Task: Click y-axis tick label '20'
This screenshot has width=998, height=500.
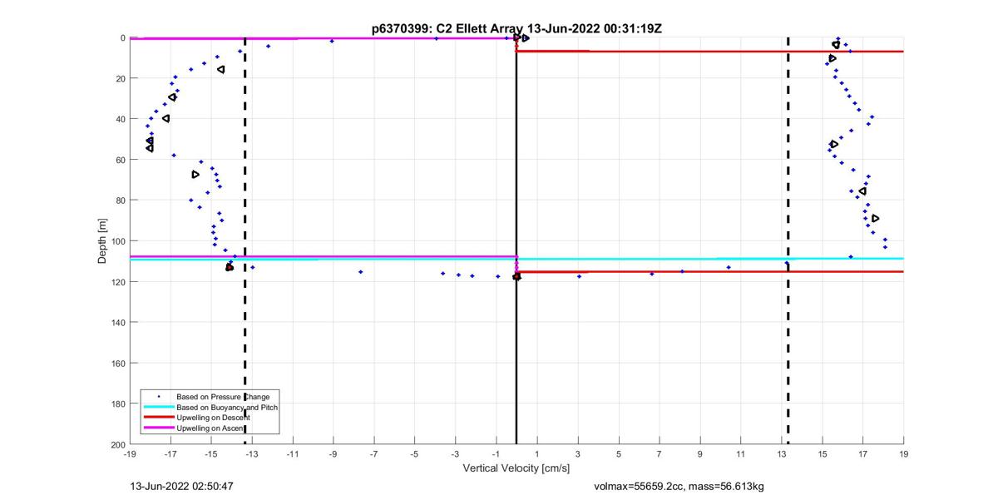Action: point(120,78)
